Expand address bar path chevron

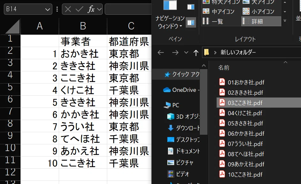(x=215, y=52)
